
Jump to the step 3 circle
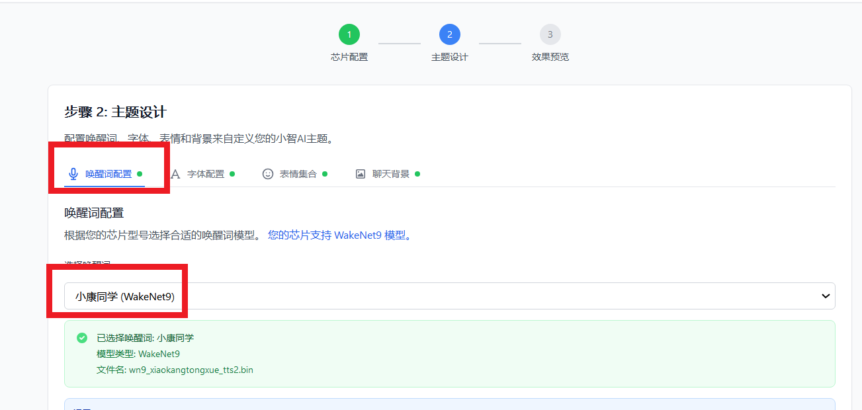[x=550, y=34]
